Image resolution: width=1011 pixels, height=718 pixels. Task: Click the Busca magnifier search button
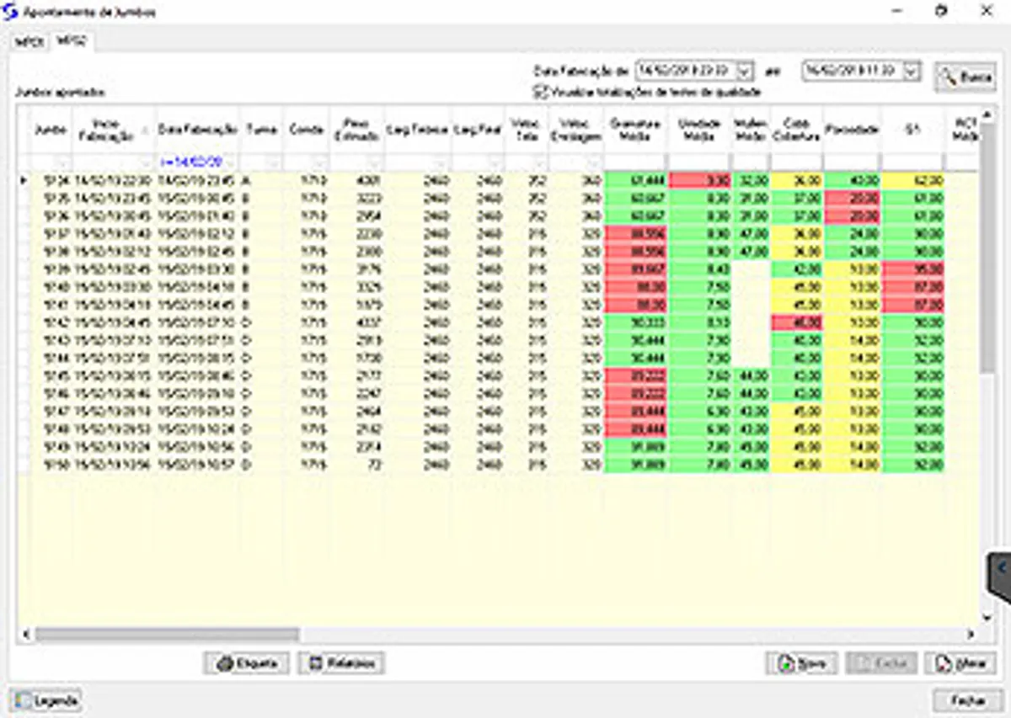965,77
